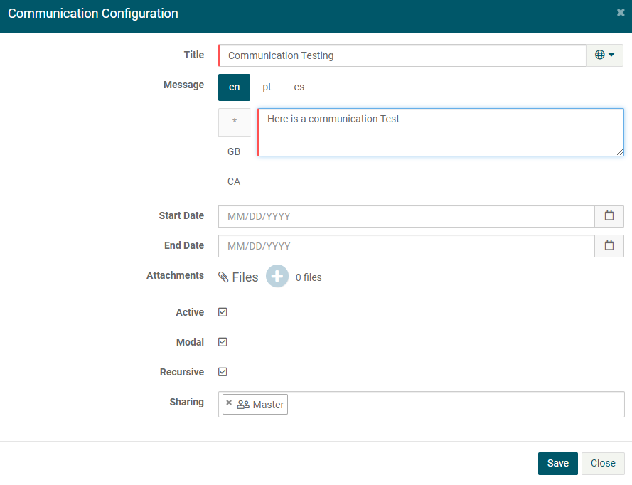Viewport: 632px width, 485px height.
Task: Close dialog with the X icon
Action: point(620,13)
